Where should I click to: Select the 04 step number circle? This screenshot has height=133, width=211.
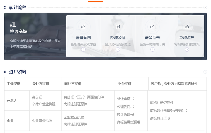click(152, 27)
